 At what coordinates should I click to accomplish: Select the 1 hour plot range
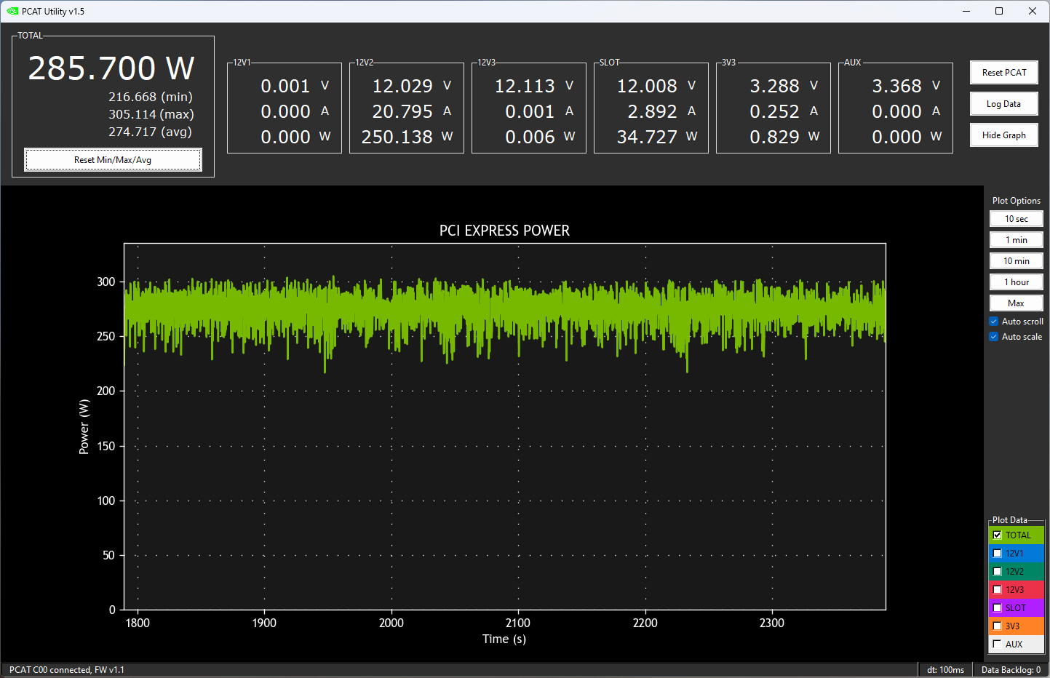coord(1016,282)
